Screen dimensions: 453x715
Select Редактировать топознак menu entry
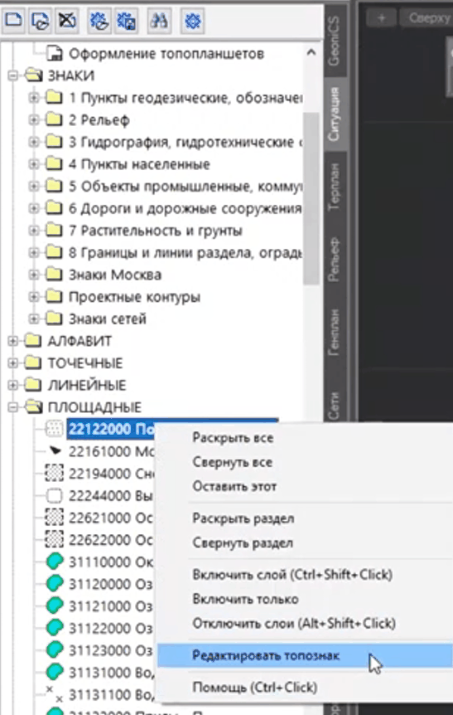305,656
